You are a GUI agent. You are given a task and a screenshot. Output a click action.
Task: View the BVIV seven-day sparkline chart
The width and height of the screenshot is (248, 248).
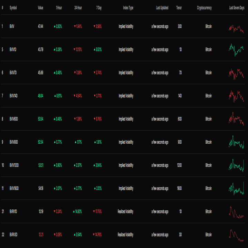[x=236, y=29]
